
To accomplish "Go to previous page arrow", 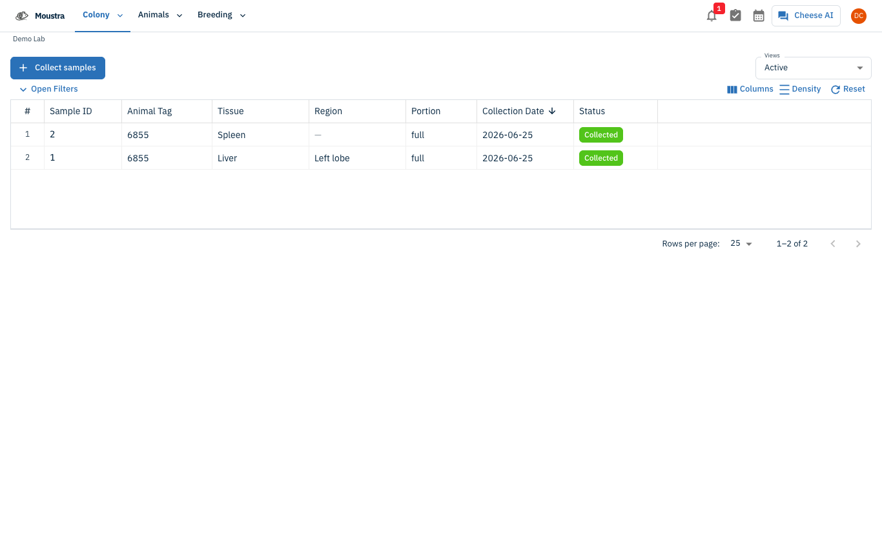I will 833,243.
